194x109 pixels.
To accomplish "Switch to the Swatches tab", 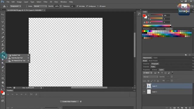I will point(169,29).
